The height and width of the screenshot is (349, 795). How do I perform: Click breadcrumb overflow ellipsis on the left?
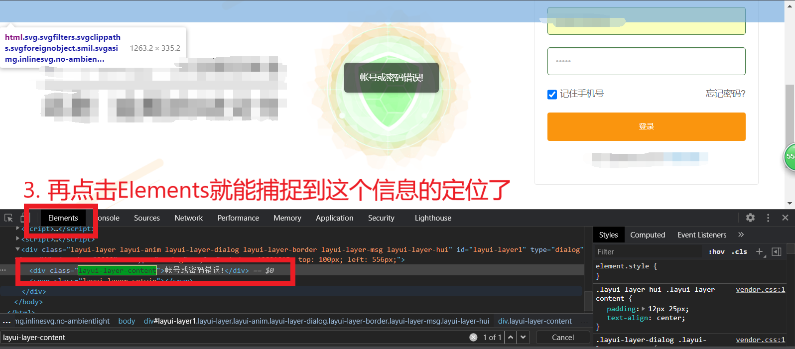tap(6, 321)
